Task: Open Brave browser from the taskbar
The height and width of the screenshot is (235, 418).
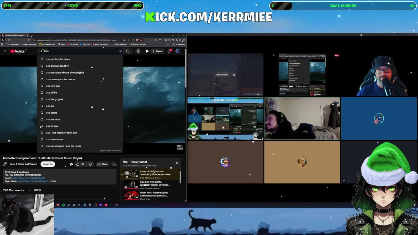Action: pyautogui.click(x=58, y=205)
